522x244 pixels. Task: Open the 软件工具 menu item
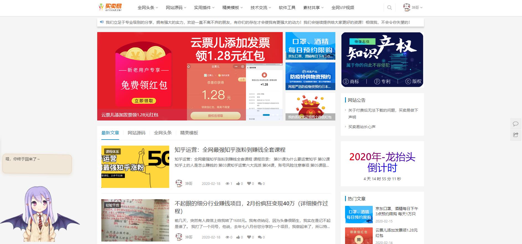pos(287,8)
